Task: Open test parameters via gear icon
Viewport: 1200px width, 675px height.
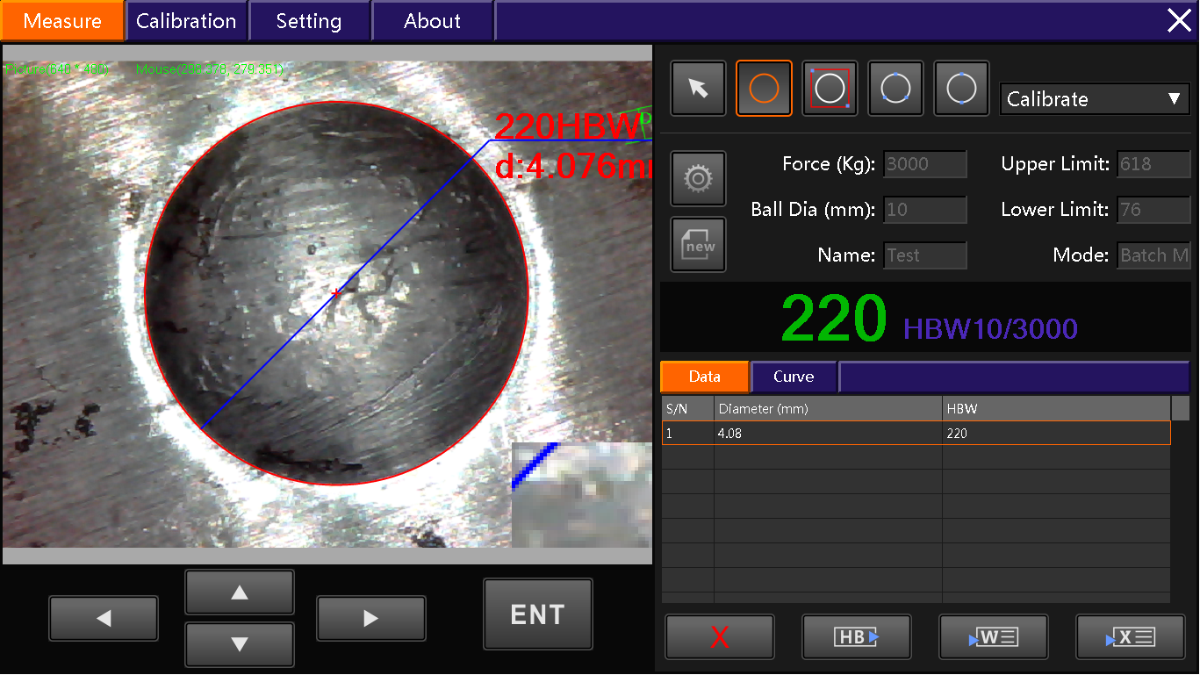Action: tap(698, 179)
